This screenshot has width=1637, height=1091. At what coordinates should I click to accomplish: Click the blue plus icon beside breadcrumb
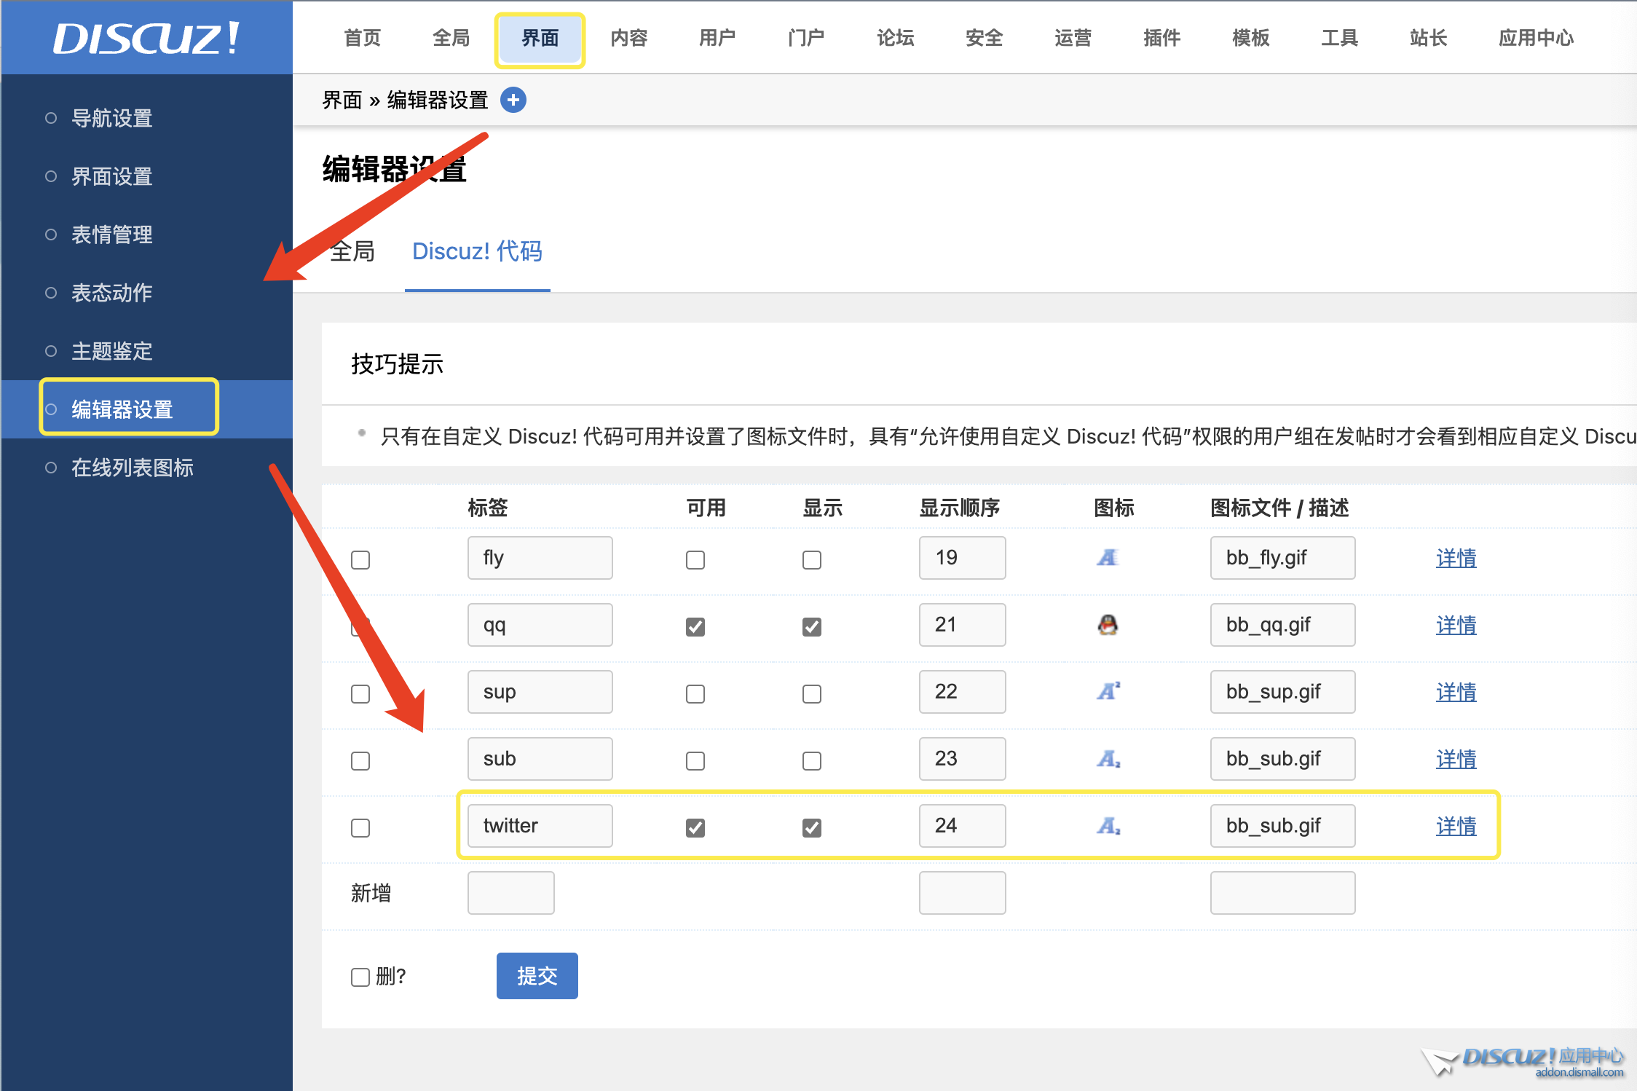click(x=513, y=100)
